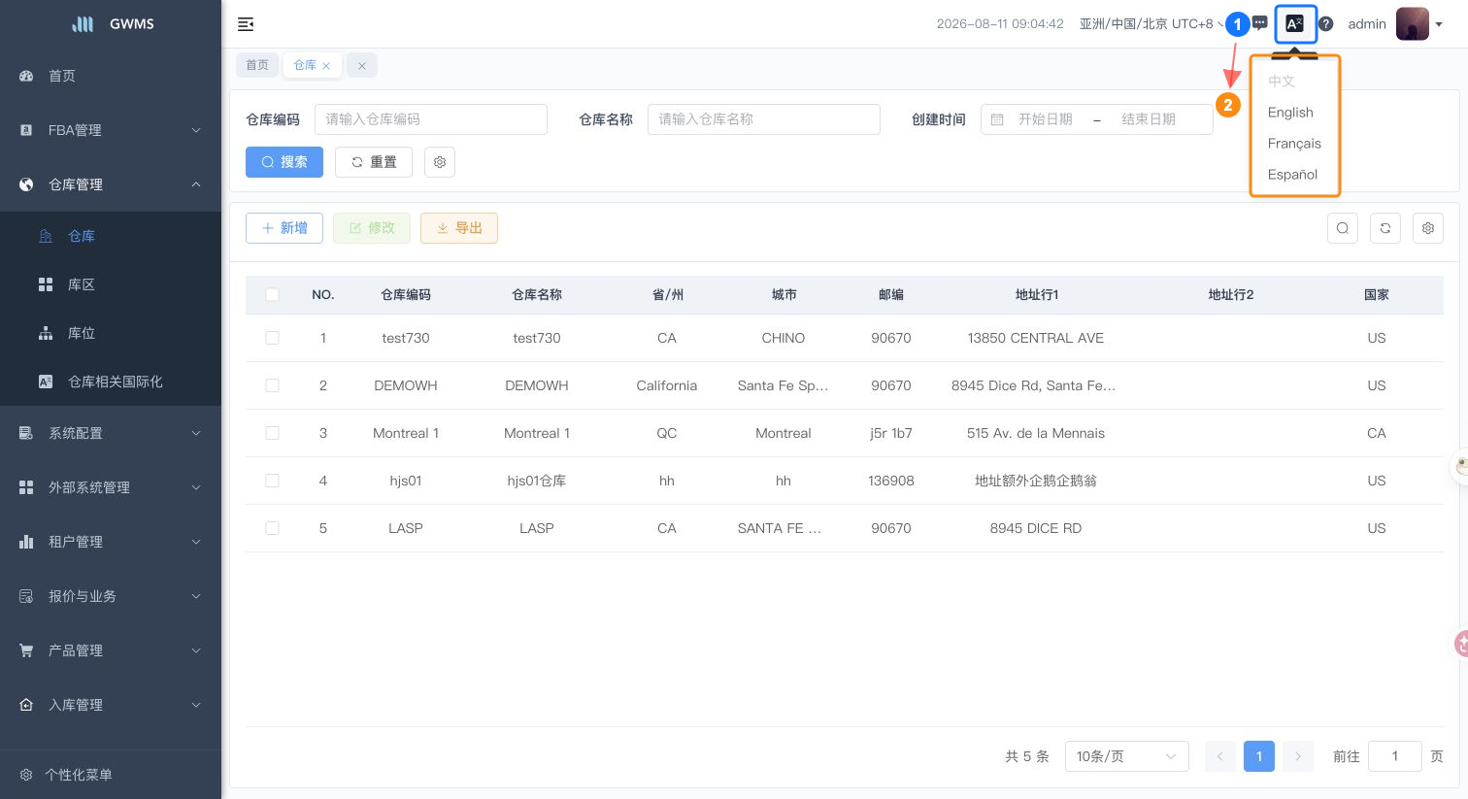Viewport: 1468px width, 799px height.
Task: Refresh the table with the reload icon
Action: click(1385, 228)
